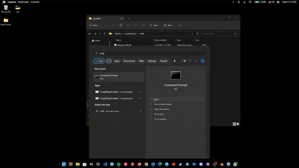
Task: Filter search results by Settings
Action: [152, 61]
